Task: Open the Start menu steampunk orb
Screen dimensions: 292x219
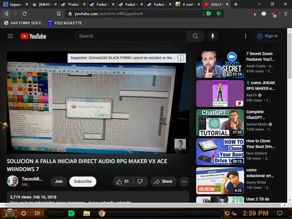Action: 10,213
